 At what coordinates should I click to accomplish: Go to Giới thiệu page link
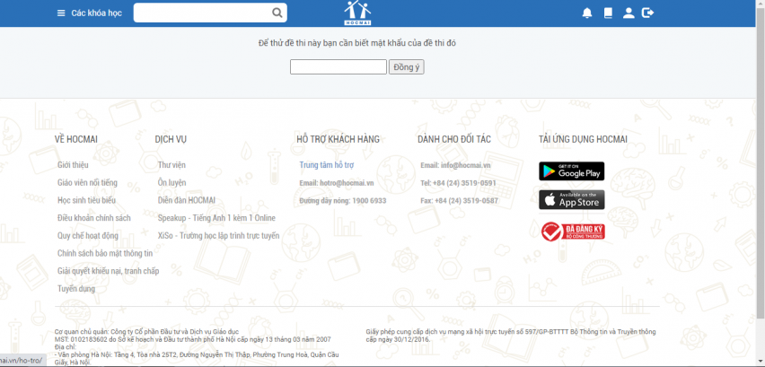tap(73, 165)
